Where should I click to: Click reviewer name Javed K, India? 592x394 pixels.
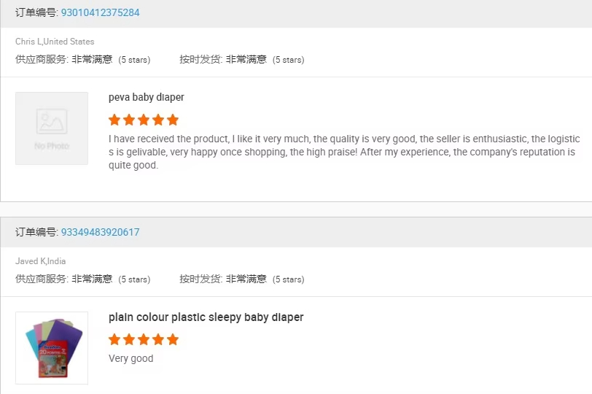point(41,261)
